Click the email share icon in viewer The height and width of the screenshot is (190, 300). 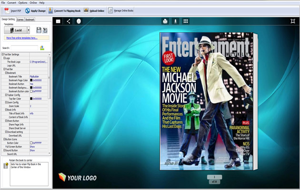(x=58, y=21)
